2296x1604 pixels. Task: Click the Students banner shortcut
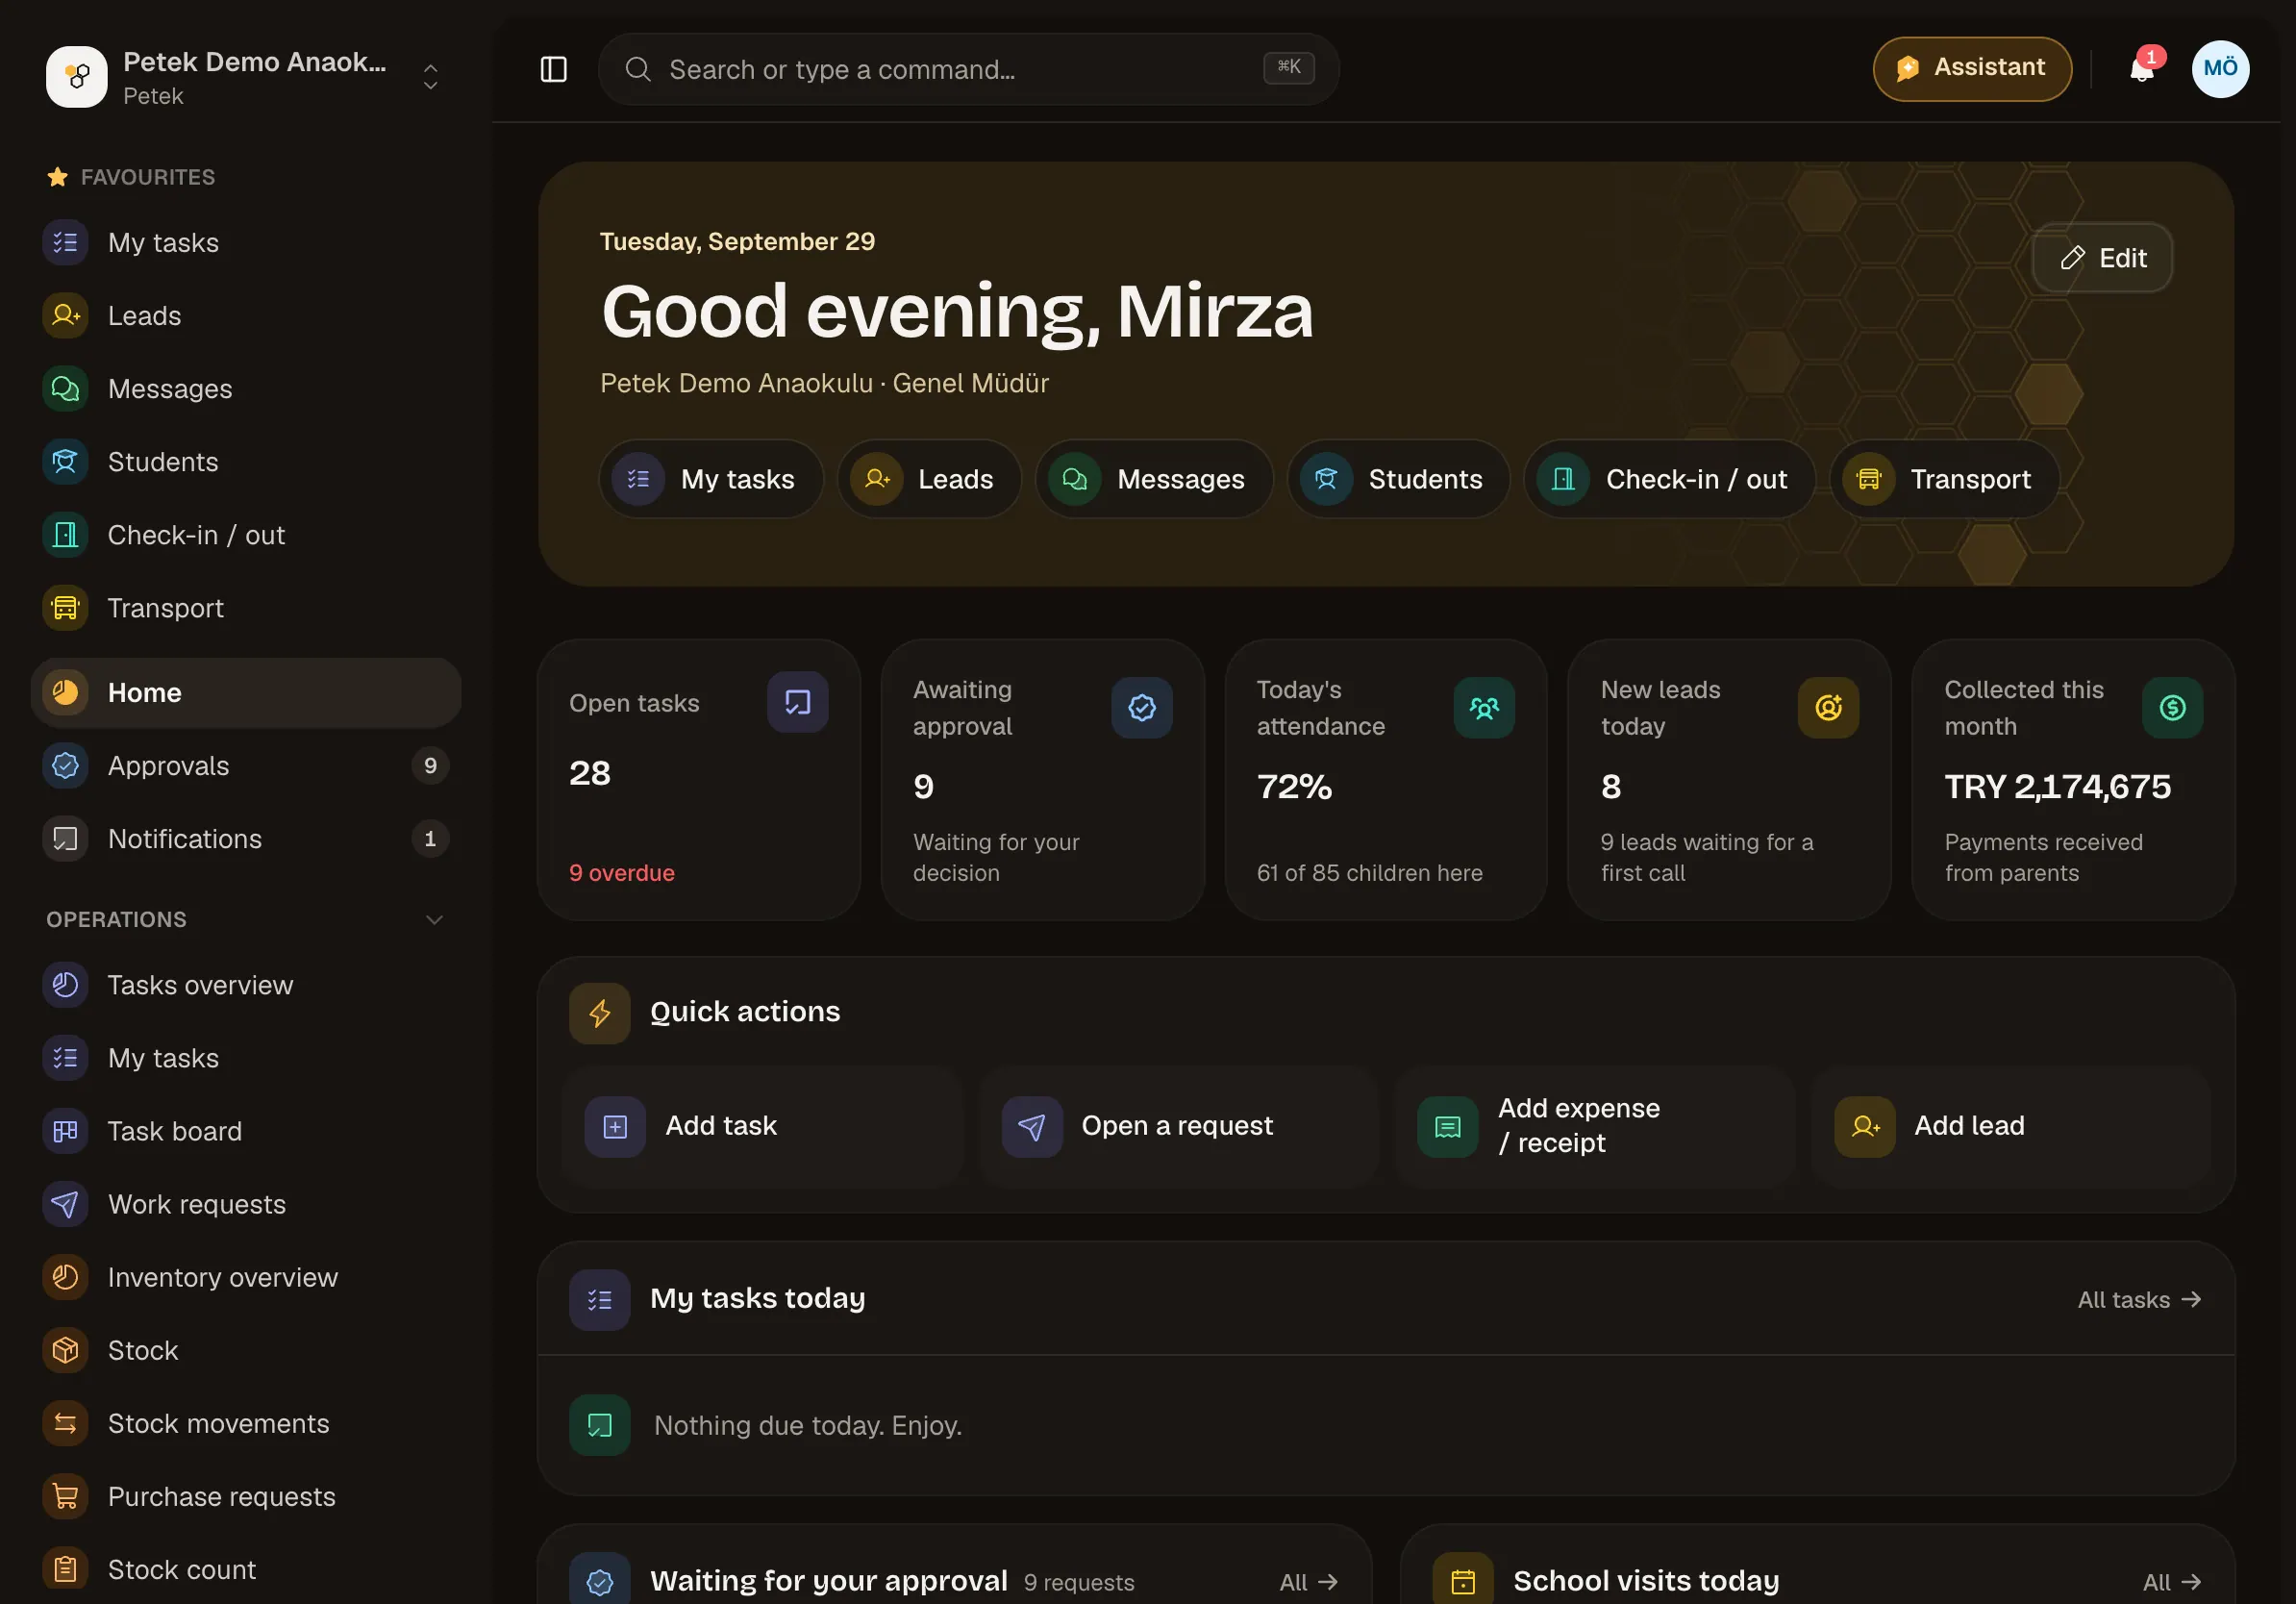tap(1398, 479)
